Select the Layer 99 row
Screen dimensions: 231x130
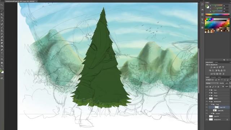coord(218,116)
